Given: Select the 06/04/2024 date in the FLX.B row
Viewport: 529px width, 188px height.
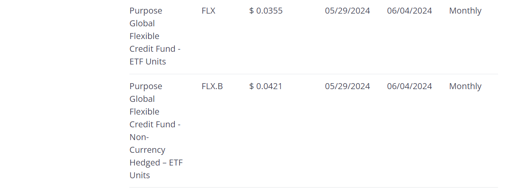Looking at the screenshot, I should pos(409,86).
